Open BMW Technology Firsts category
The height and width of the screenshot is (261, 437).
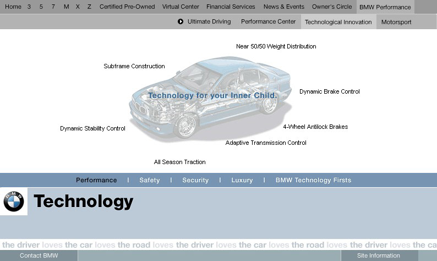[313, 180]
